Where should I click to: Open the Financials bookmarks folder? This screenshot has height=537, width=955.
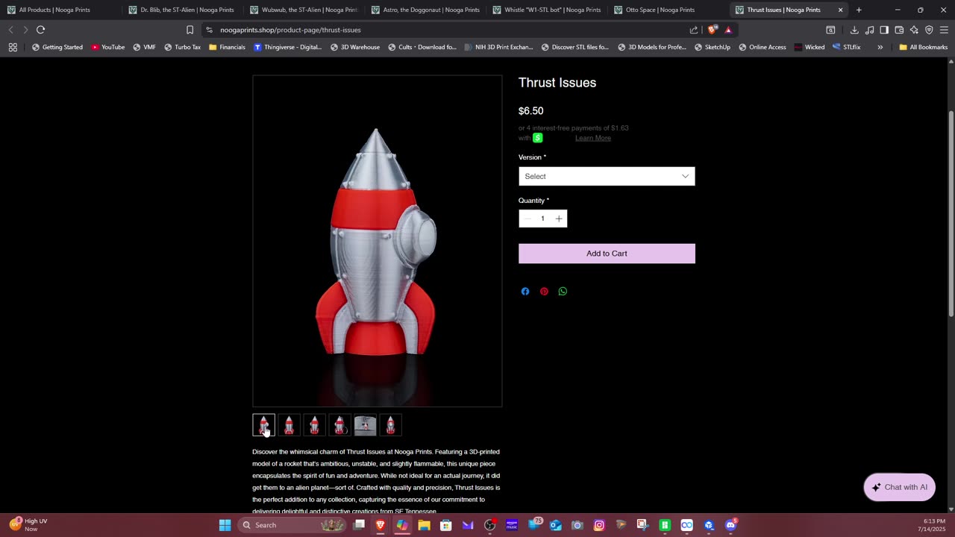click(227, 47)
